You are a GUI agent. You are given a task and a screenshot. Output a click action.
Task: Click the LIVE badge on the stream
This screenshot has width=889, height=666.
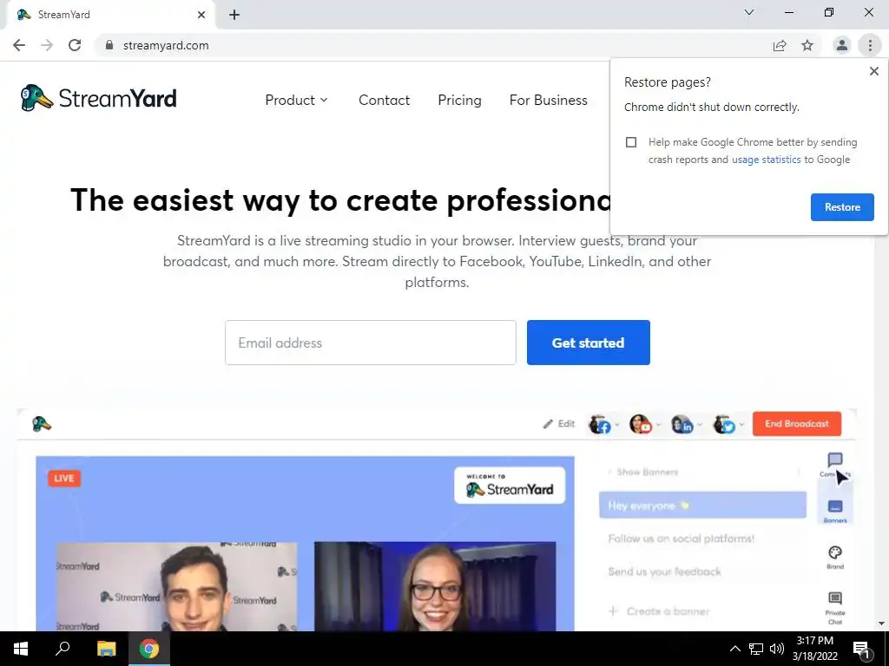pos(64,478)
